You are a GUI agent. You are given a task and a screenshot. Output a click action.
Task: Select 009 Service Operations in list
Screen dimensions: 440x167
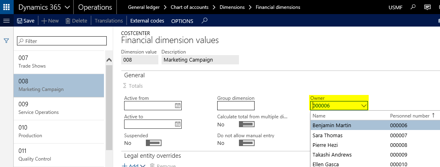(x=59, y=108)
